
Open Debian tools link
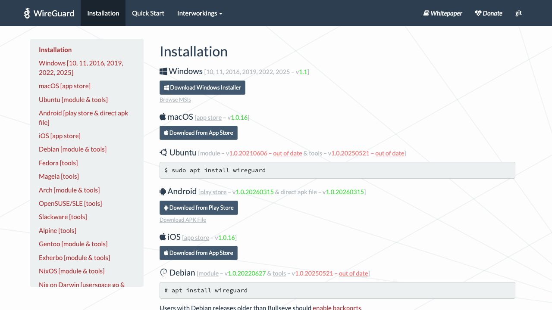pyautogui.click(x=279, y=273)
